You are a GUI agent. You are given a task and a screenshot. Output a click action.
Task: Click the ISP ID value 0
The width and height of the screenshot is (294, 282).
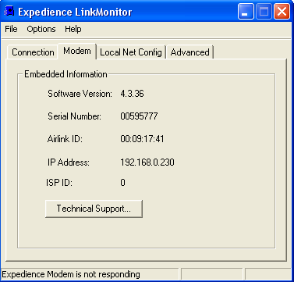(x=122, y=183)
